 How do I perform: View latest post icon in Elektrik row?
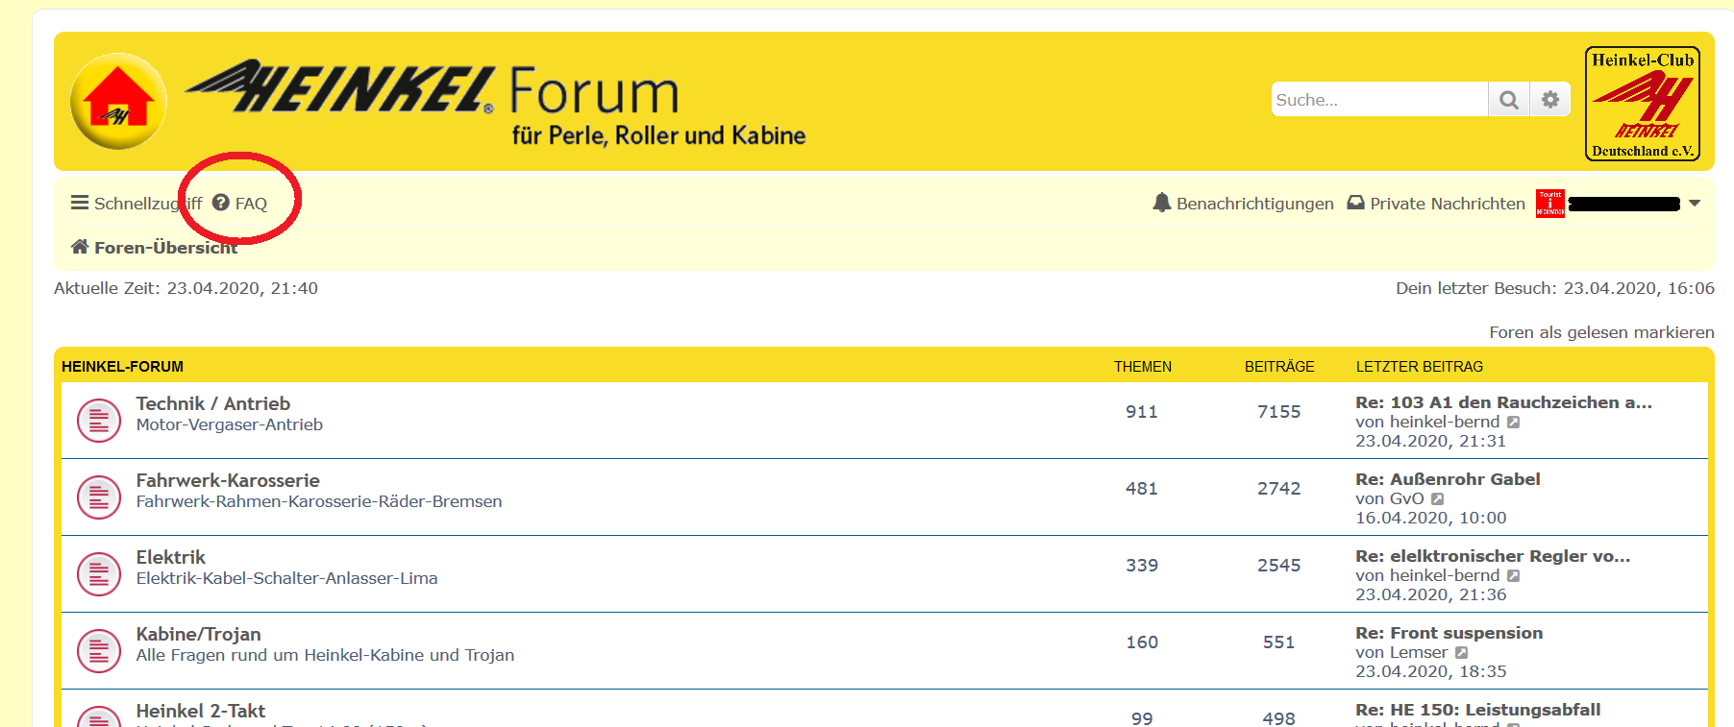(1513, 576)
